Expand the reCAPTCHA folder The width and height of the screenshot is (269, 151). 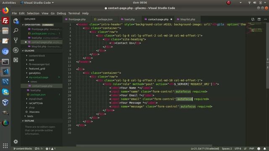click(36, 103)
